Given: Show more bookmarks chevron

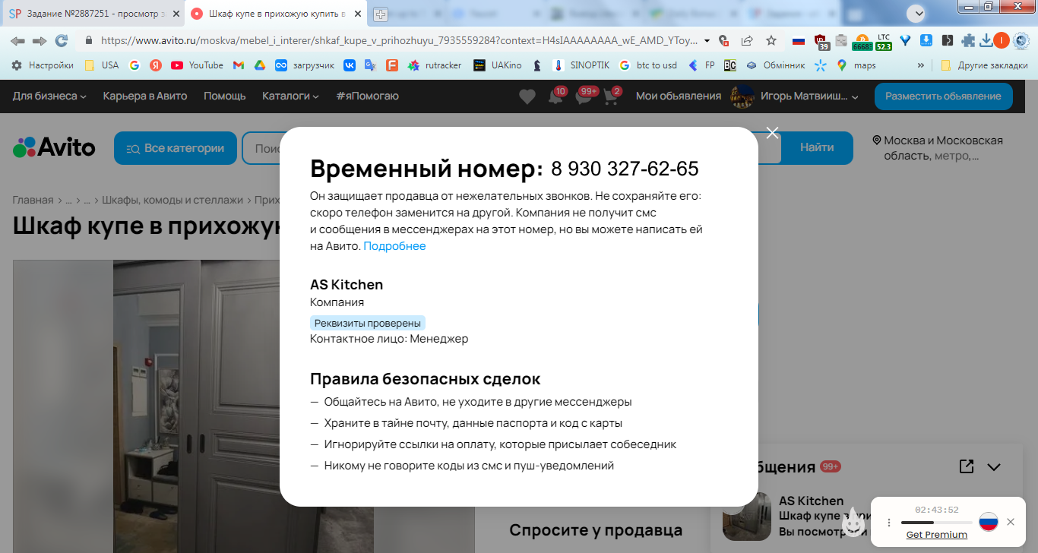Looking at the screenshot, I should click(x=921, y=65).
